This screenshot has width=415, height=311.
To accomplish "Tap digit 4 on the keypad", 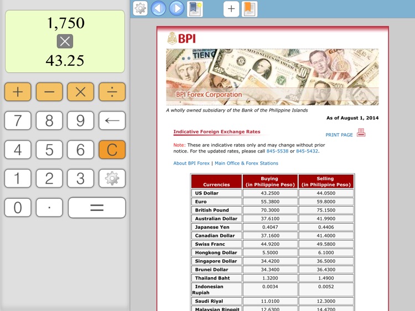I will [x=18, y=150].
